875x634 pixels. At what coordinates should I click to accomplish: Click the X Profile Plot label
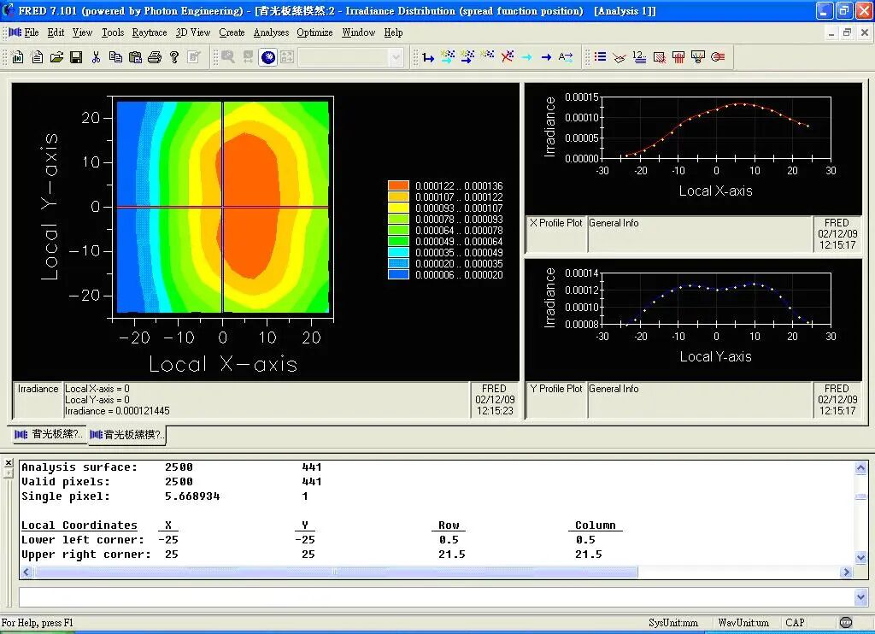click(556, 223)
